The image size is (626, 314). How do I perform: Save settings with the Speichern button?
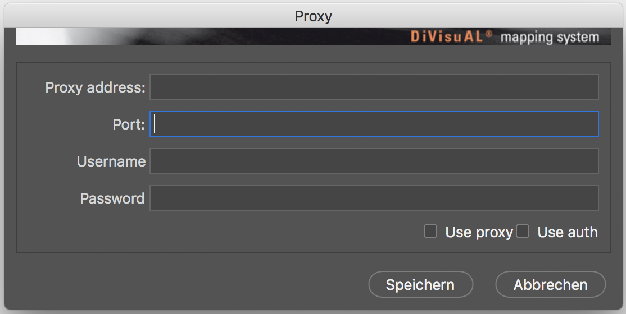[x=420, y=285]
